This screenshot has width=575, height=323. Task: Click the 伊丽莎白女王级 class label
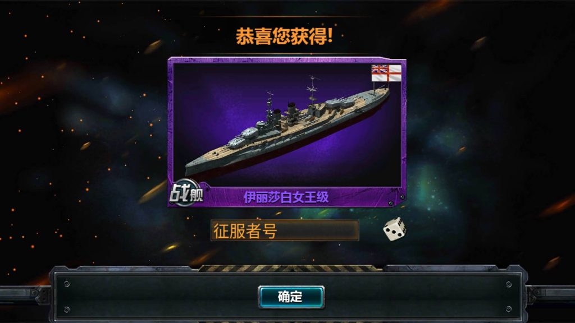coord(286,197)
